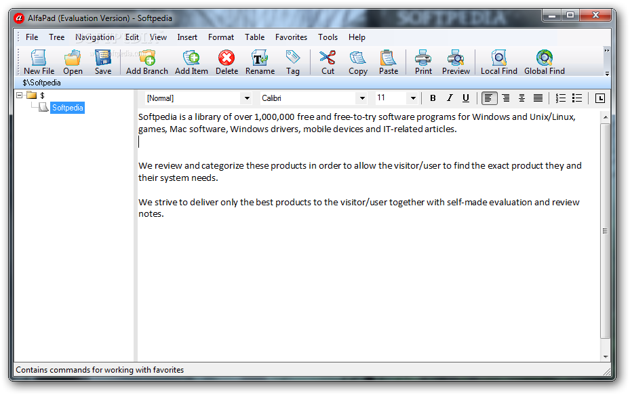Apply a bulleted list
This screenshot has width=630, height=395.
click(x=577, y=98)
